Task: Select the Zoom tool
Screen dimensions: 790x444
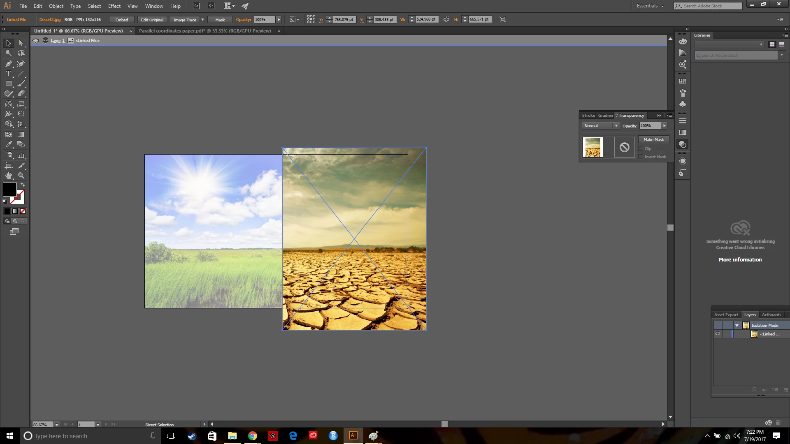Action: [x=21, y=176]
